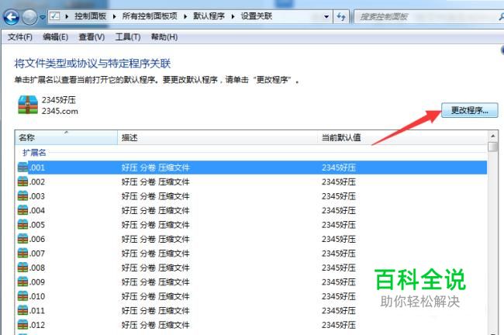
Task: Select 设置关联 in the breadcrumb
Action: pos(257,16)
